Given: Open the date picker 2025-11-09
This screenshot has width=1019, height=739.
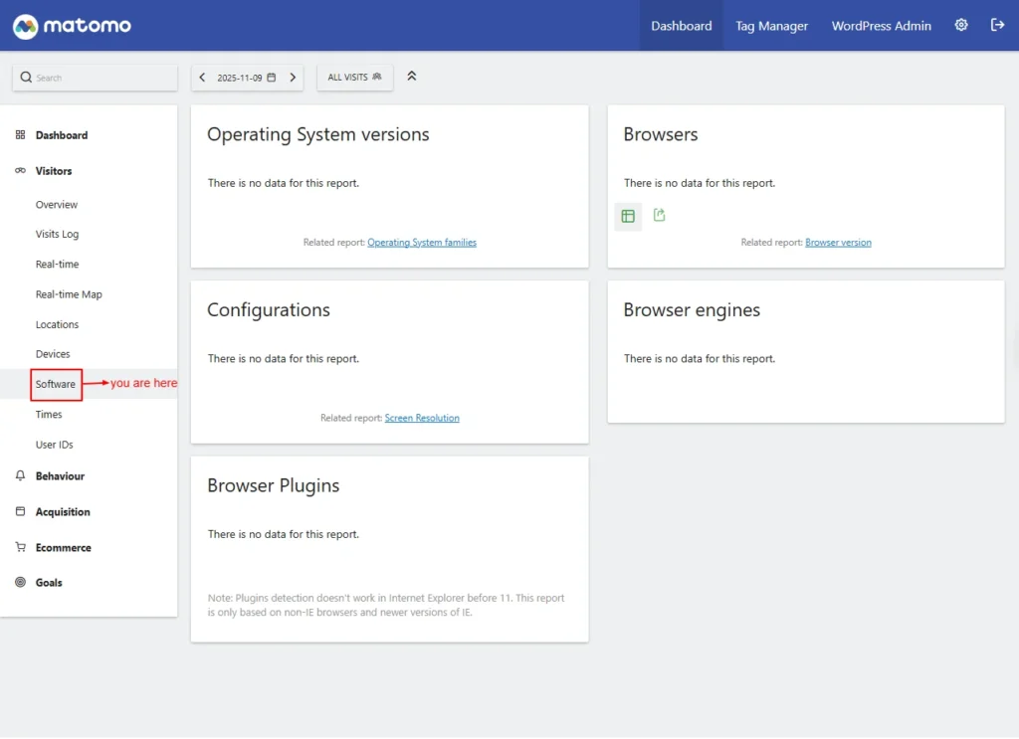Looking at the screenshot, I should 246,78.
